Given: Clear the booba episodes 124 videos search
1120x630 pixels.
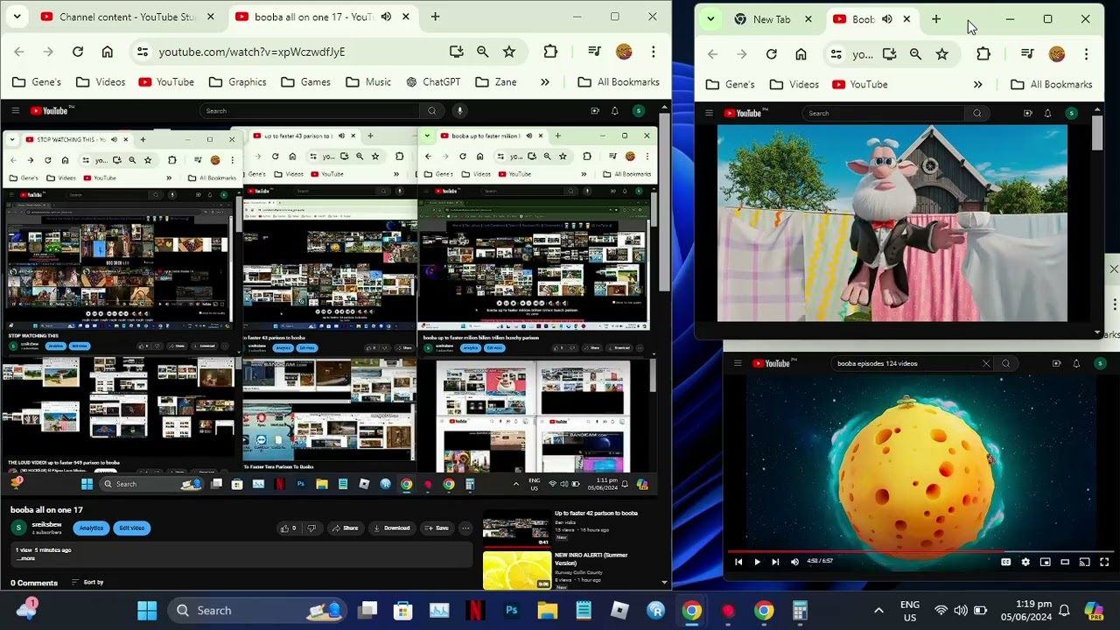Looking at the screenshot, I should pyautogui.click(x=986, y=364).
